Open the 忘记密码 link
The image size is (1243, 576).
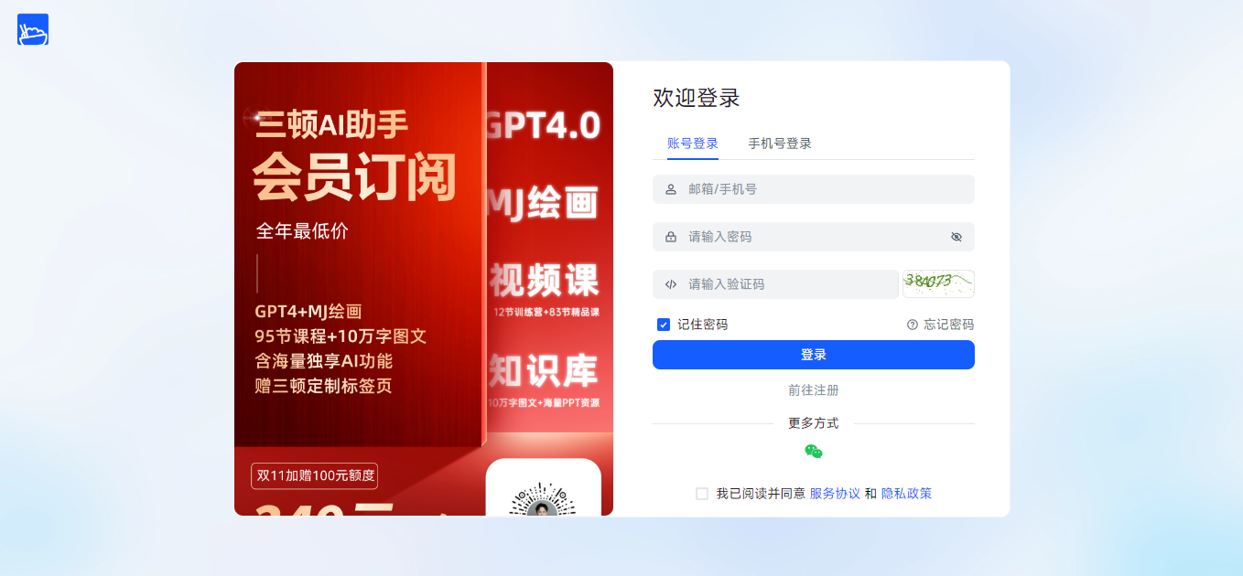click(949, 325)
